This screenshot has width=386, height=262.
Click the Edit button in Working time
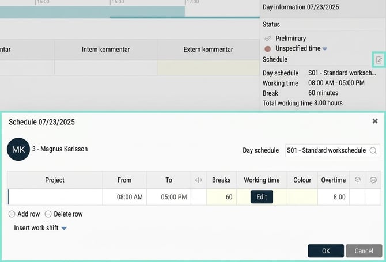tap(262, 197)
